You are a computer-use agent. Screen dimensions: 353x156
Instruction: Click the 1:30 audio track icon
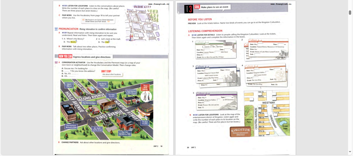tap(194, 35)
